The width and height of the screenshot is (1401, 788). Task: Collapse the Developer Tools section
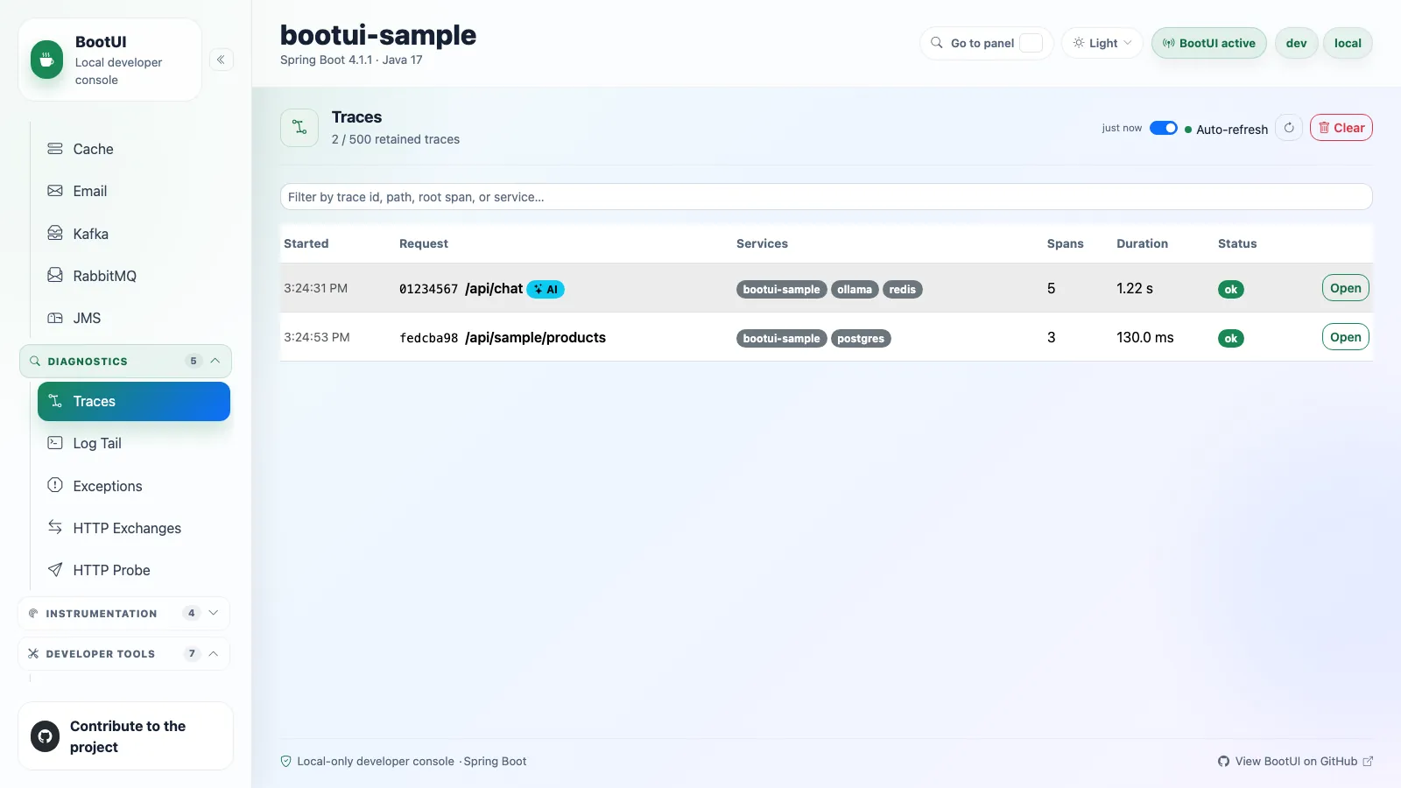[x=123, y=654]
